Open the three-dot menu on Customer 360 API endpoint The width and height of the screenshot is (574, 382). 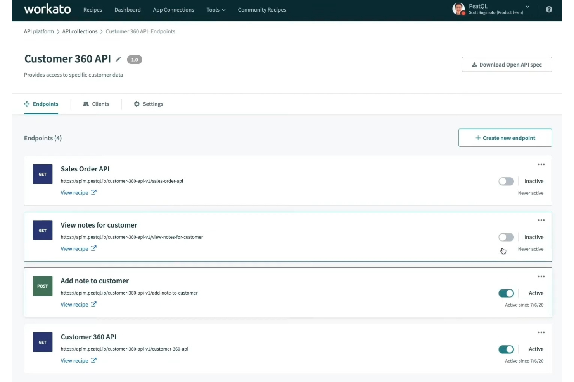tap(541, 332)
